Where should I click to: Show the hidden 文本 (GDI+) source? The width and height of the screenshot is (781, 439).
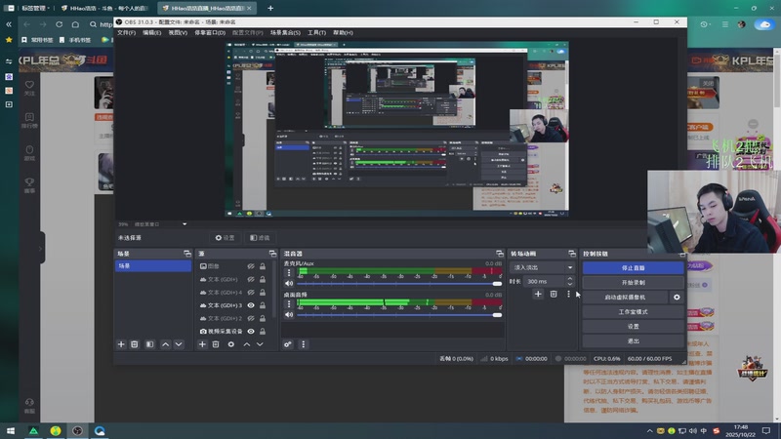coord(251,280)
